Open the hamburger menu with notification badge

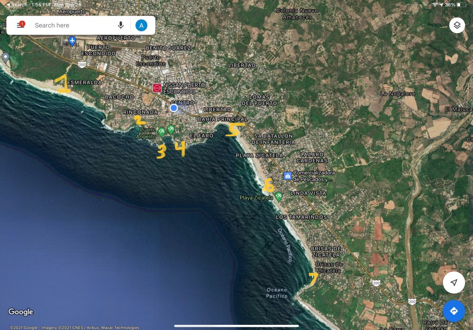pos(20,25)
